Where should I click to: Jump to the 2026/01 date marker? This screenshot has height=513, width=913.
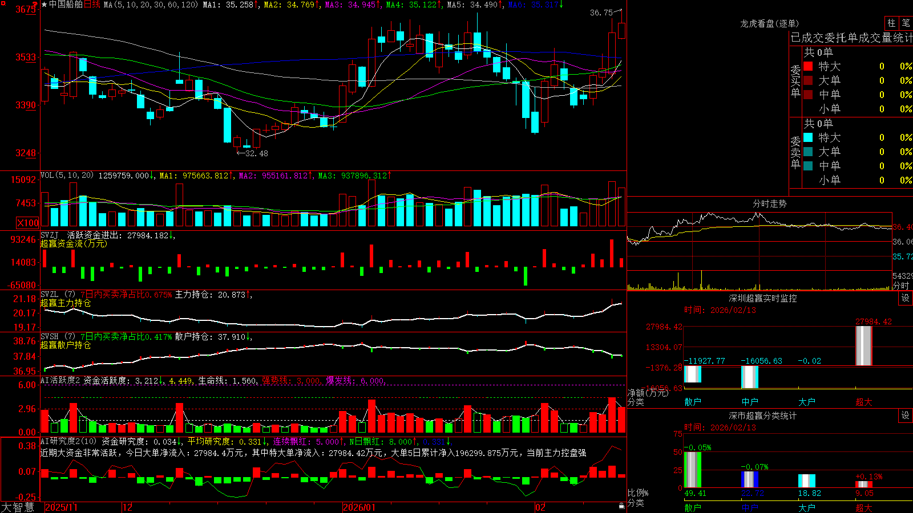359,507
